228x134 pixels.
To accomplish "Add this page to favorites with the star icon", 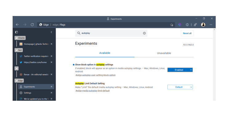I will click(x=172, y=25).
